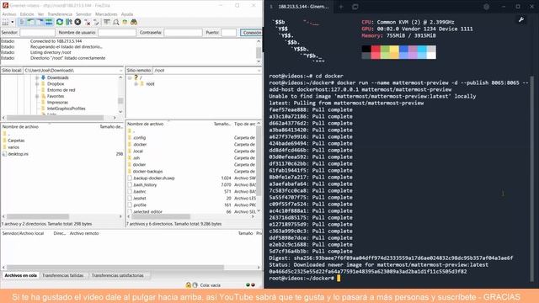
Task: Toggle transfer queue display in toolbar
Action: pyautogui.click(x=49, y=22)
